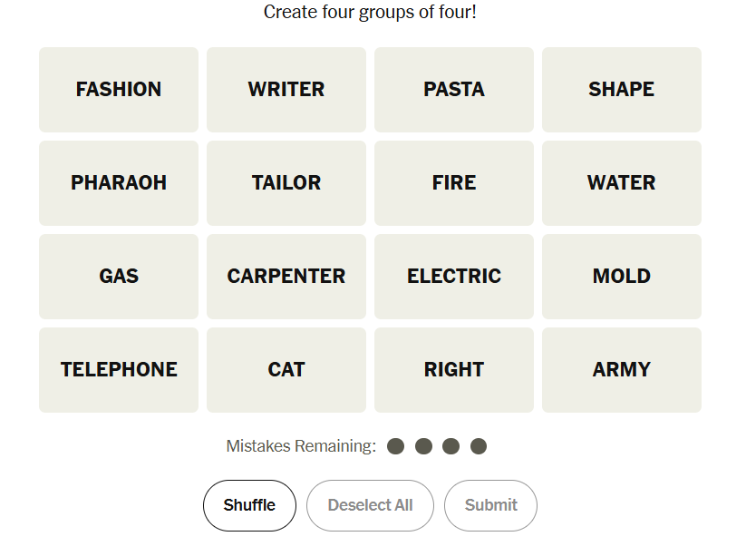Select the PHARAOH tile
Image resolution: width=746 pixels, height=556 pixels.
click(119, 183)
